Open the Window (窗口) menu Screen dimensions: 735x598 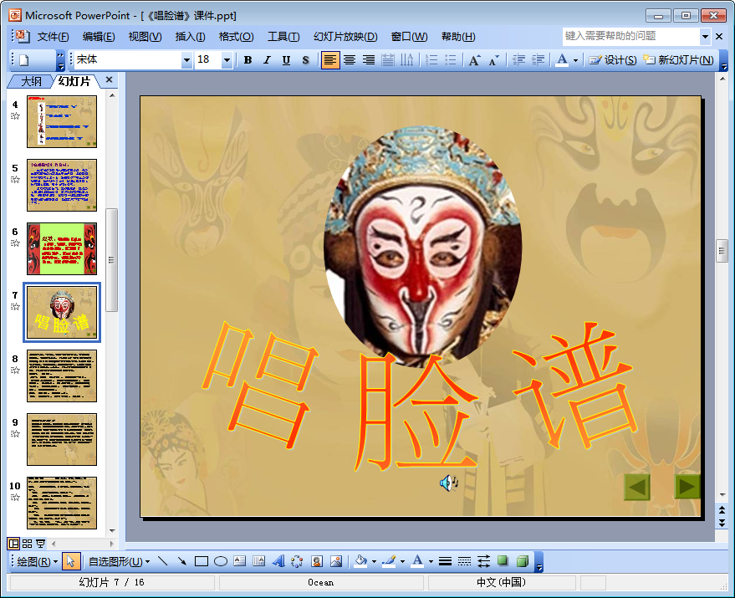click(x=409, y=37)
